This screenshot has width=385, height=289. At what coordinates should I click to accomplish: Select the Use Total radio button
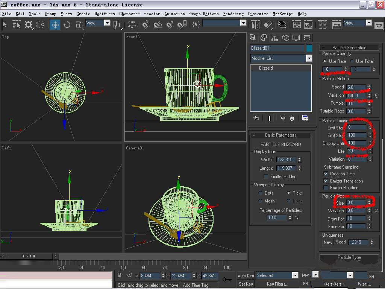[352, 61]
